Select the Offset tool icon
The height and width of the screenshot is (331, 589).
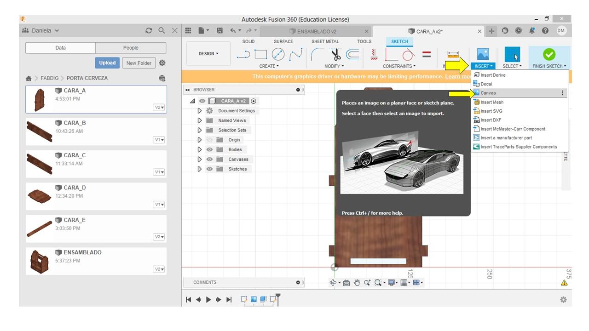click(352, 55)
